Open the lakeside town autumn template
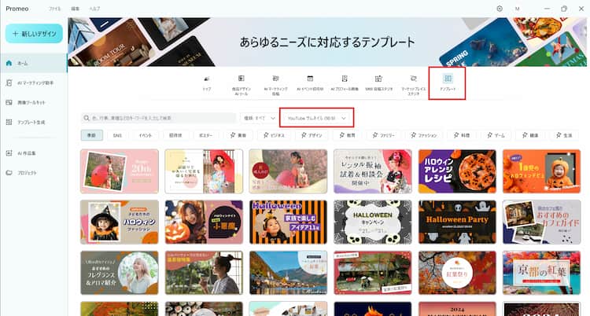This screenshot has width=590, height=316. coord(288,273)
